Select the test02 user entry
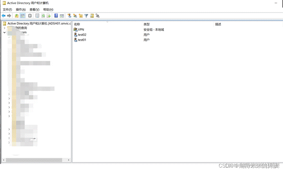This screenshot has height=171, width=283. pos(82,35)
